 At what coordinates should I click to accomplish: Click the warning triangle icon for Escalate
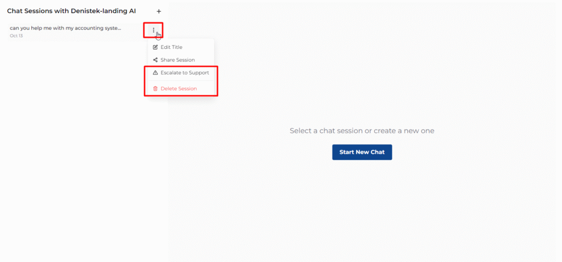155,73
